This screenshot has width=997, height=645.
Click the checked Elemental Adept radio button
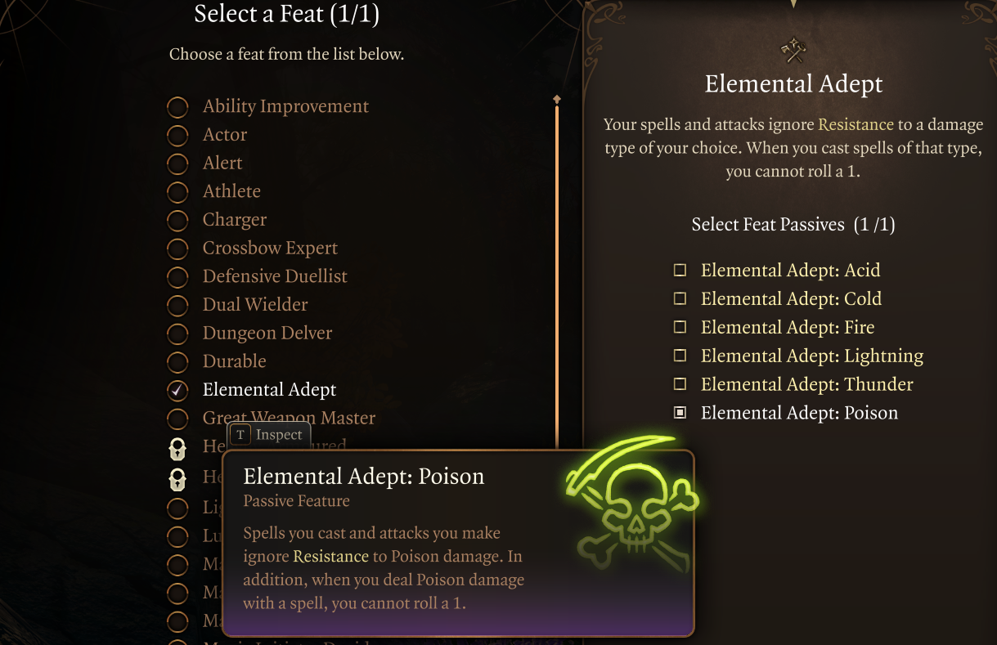point(177,390)
